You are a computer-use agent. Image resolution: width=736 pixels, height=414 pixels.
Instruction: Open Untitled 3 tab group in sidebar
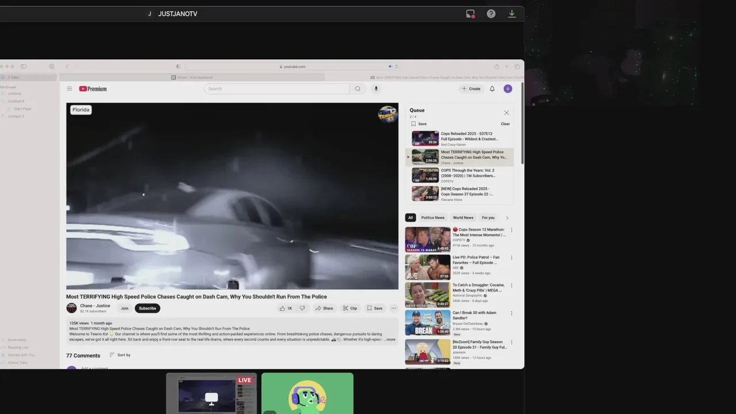16,116
